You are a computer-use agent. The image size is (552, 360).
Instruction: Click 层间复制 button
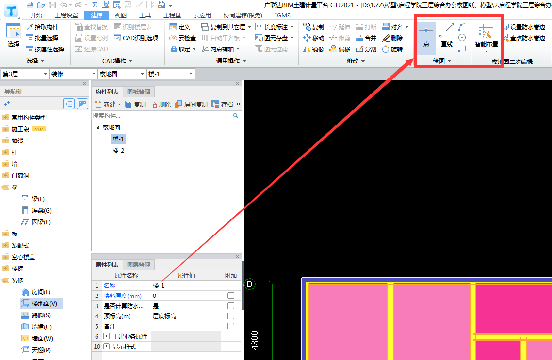tap(192, 104)
